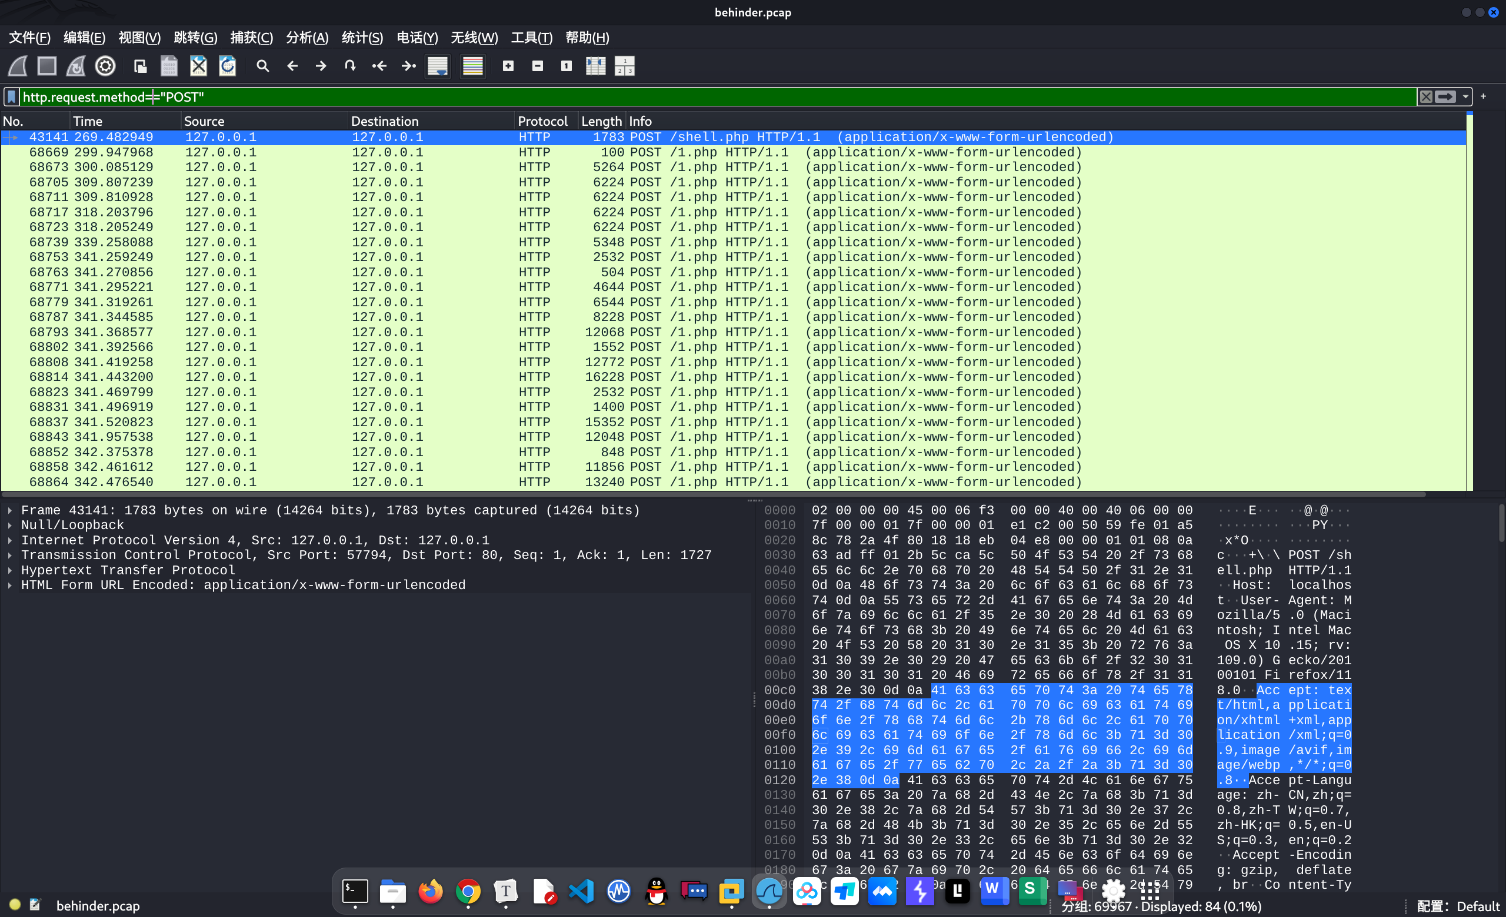The height and width of the screenshot is (917, 1506).
Task: Click the find packet magnifier icon
Action: (x=262, y=66)
